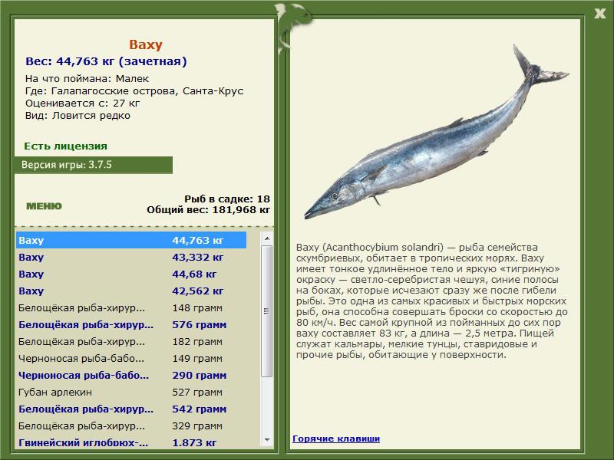Select Ваху 42,562 кг row
The image size is (614, 460).
pyautogui.click(x=131, y=291)
